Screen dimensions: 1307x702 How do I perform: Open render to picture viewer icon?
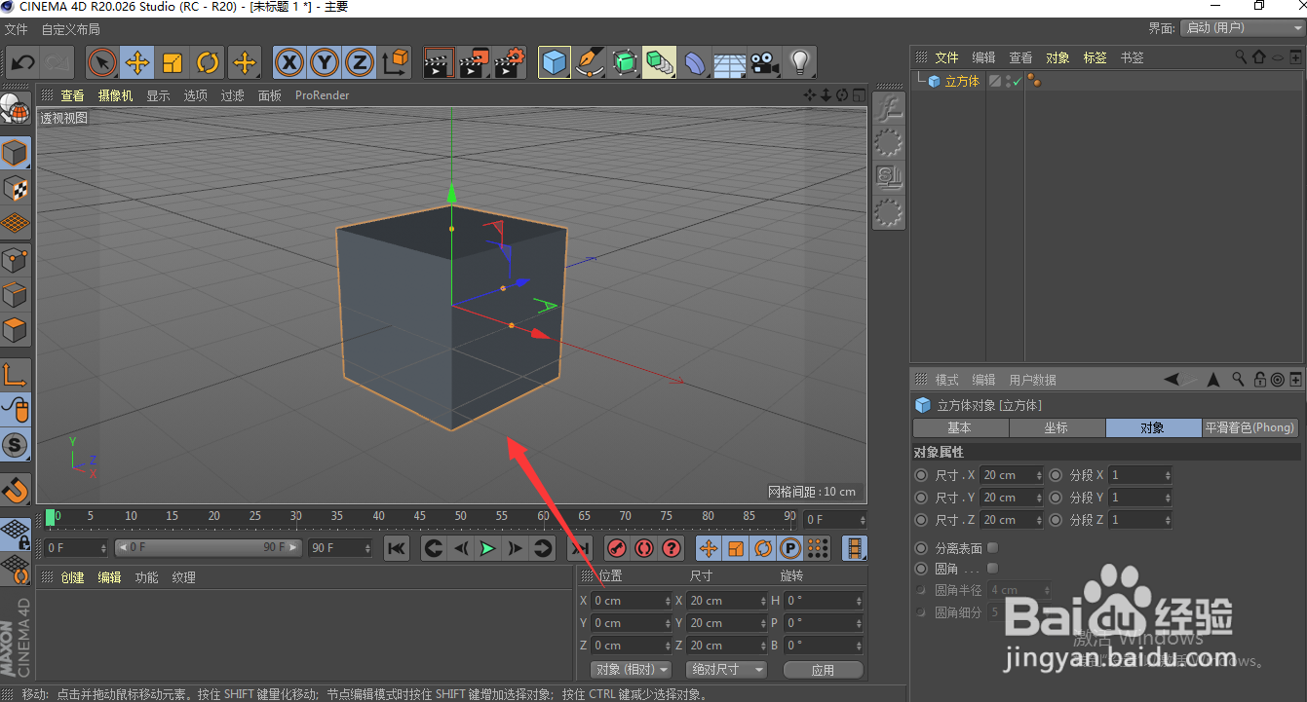click(x=474, y=63)
